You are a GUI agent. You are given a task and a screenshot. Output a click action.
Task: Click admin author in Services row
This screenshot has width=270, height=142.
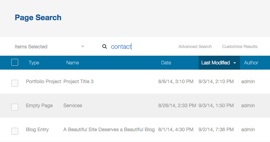pos(248,105)
